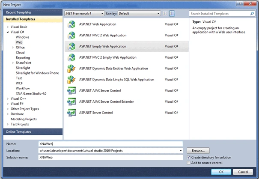The width and height of the screenshot is (259, 179).
Task: Expand the SharePoint tree node
Action: 13,63
